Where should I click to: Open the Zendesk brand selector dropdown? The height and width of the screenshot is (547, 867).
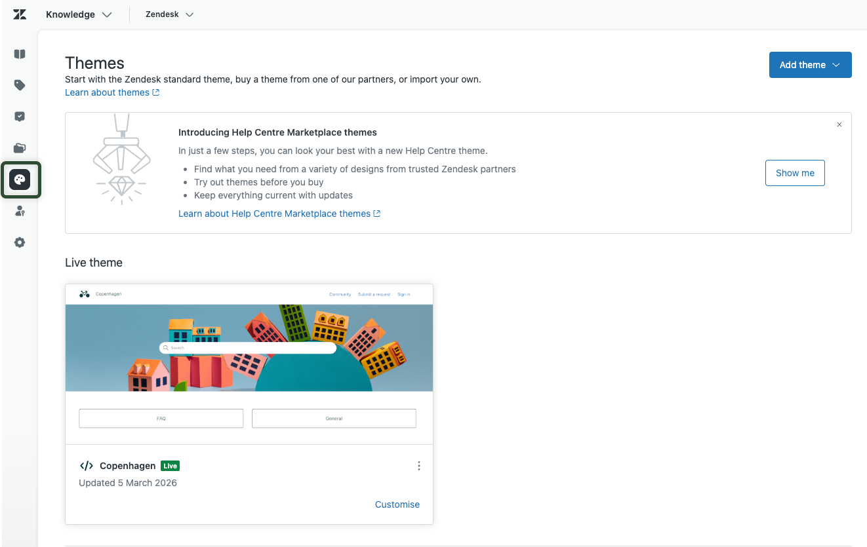169,14
